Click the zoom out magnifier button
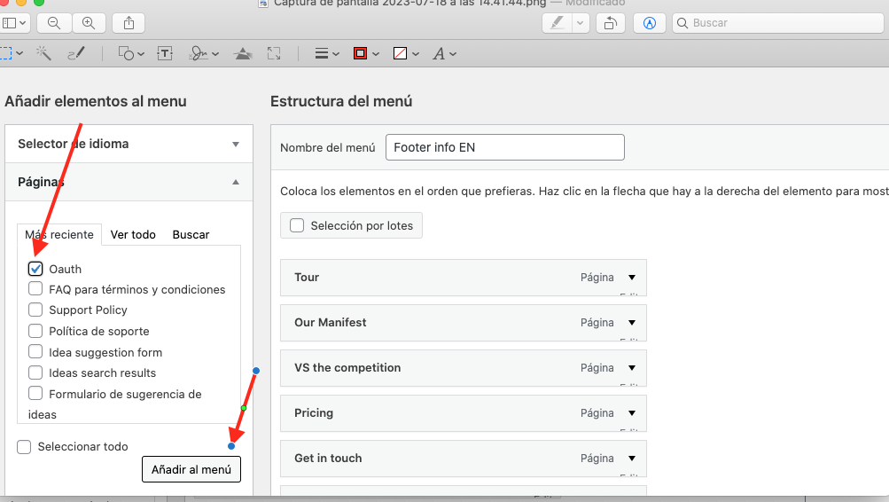889x502 pixels. (x=55, y=23)
